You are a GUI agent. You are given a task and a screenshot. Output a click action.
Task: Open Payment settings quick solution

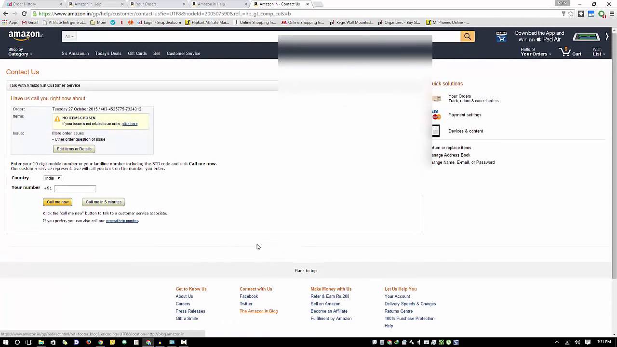click(x=465, y=115)
